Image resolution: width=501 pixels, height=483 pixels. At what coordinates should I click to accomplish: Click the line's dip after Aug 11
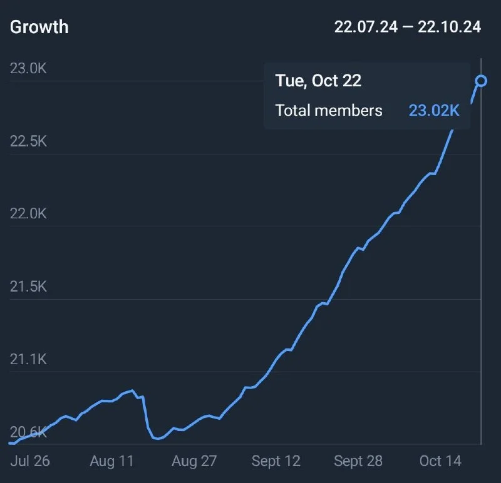click(x=158, y=438)
